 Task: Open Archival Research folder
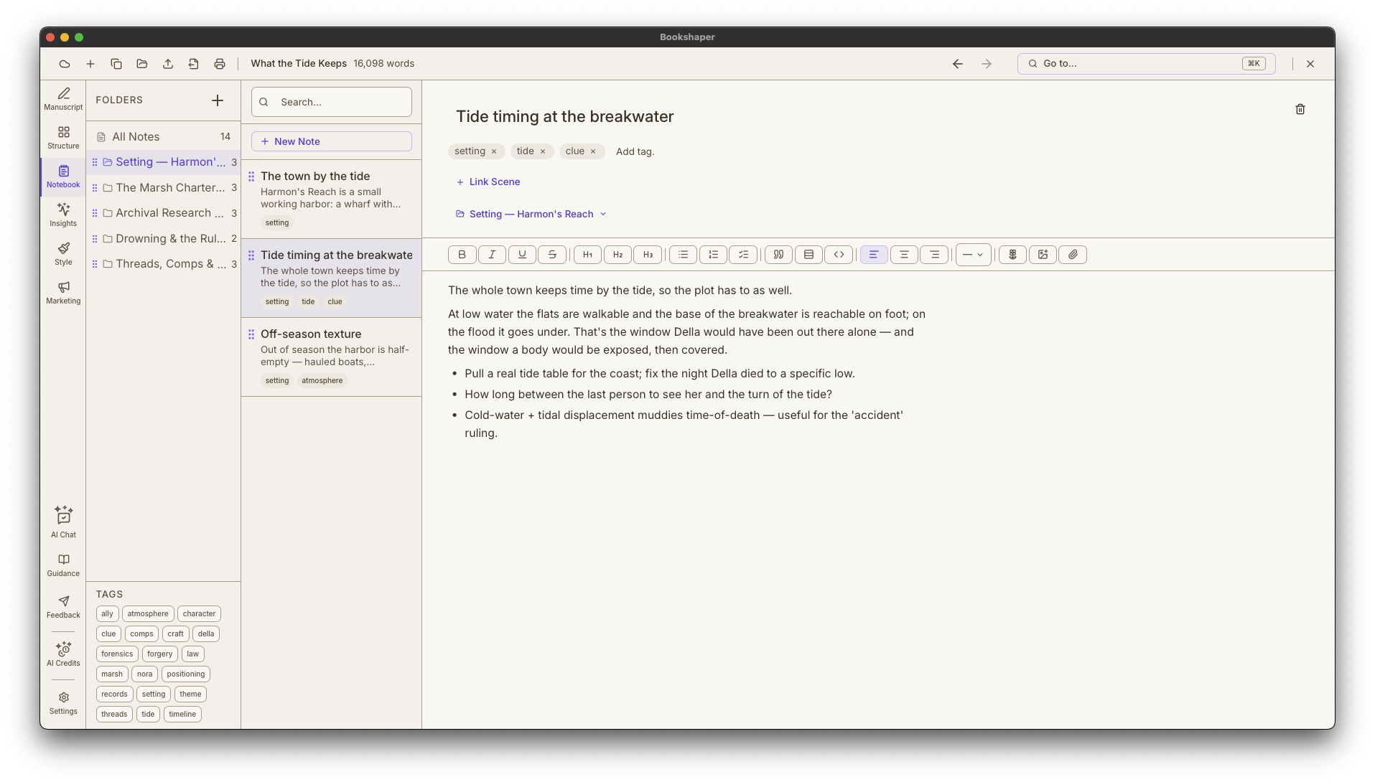pos(163,213)
